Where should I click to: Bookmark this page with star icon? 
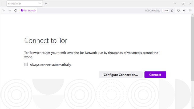tap(172, 10)
